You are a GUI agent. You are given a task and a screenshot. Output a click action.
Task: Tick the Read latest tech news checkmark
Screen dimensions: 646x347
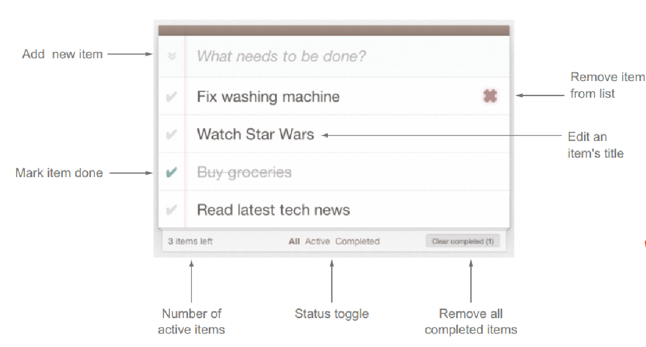click(171, 210)
